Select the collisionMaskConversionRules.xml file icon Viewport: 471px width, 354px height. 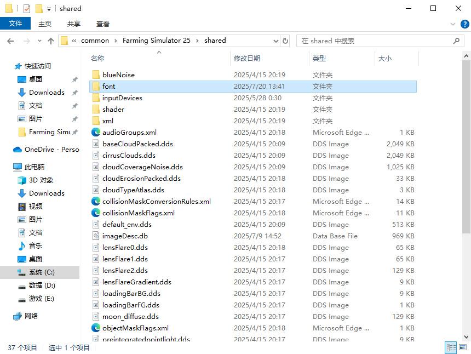point(96,201)
